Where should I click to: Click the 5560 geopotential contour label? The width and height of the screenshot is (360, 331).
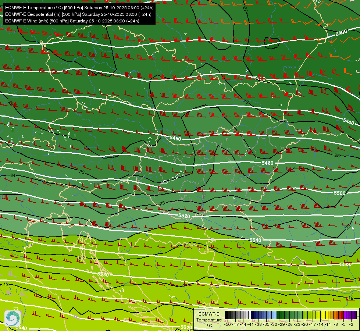(346, 264)
